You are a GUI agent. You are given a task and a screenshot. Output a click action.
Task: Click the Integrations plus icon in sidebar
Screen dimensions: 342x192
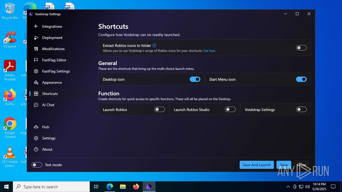pos(36,26)
